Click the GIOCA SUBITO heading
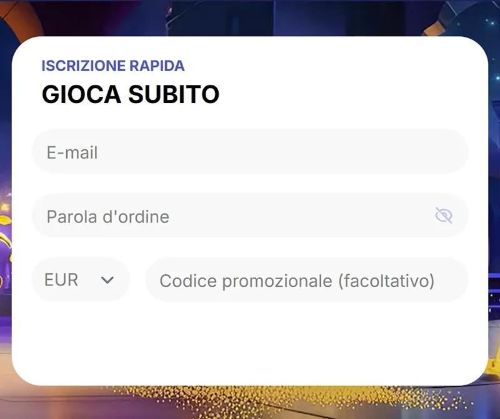Screen dimensions: 500x419 (x=130, y=94)
